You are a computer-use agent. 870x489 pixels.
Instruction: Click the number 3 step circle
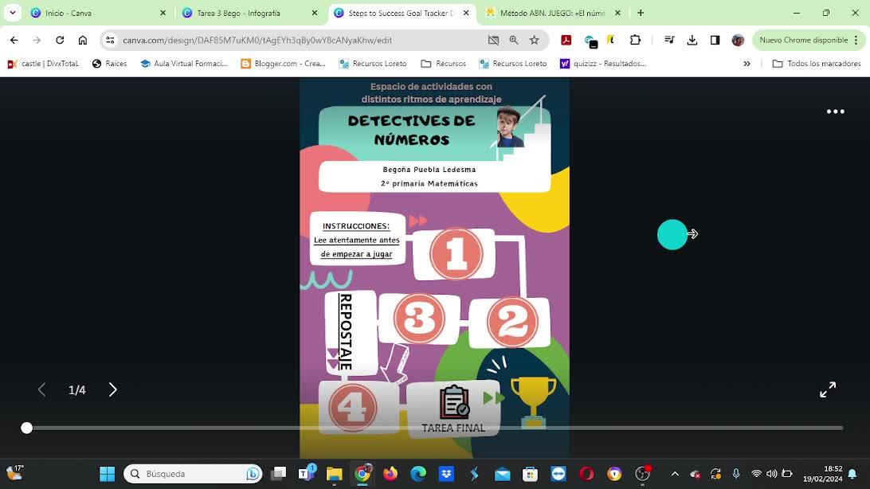[419, 319]
